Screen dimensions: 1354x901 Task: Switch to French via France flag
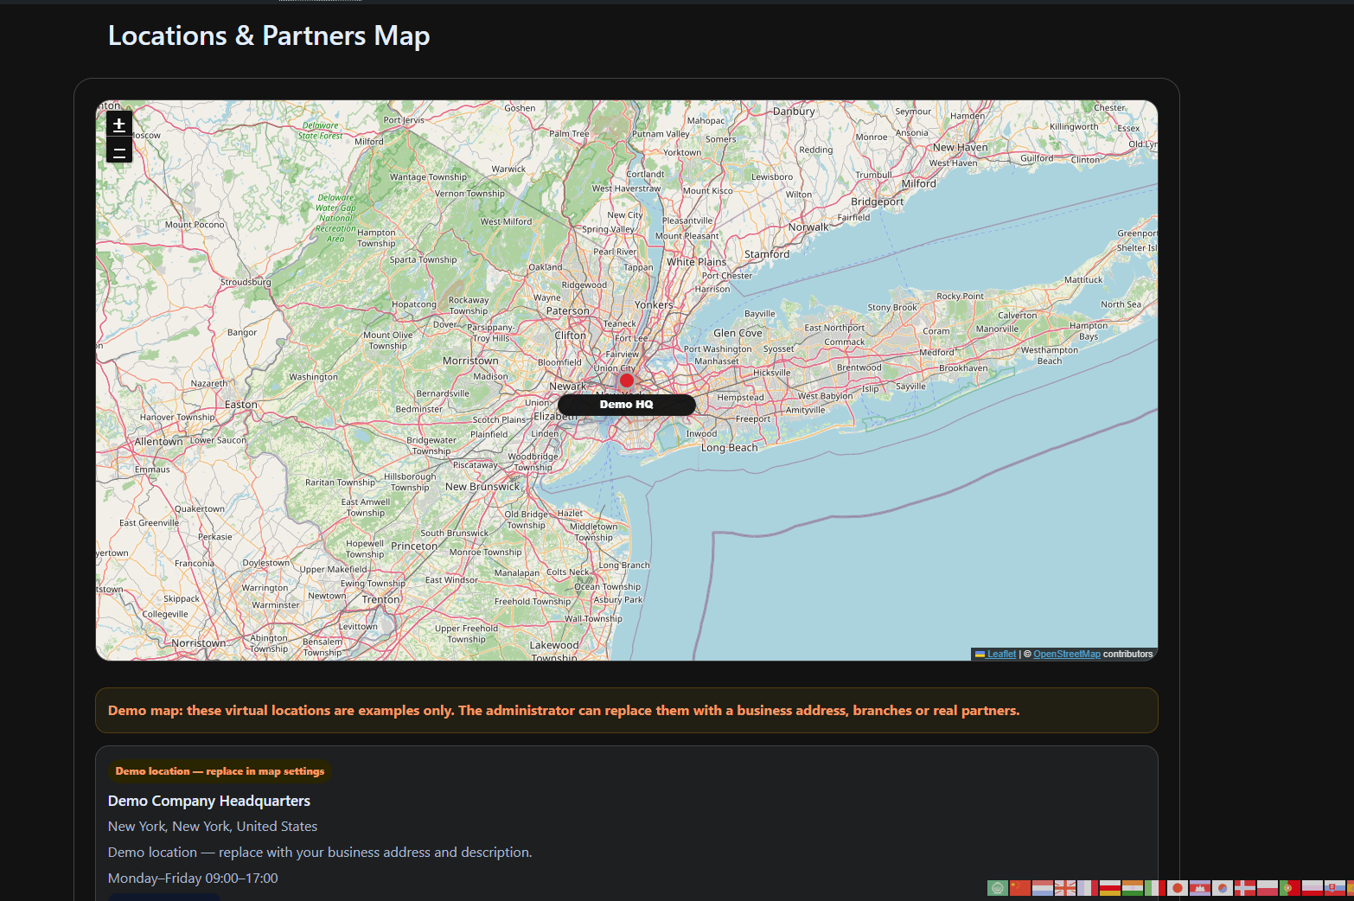tap(1088, 888)
